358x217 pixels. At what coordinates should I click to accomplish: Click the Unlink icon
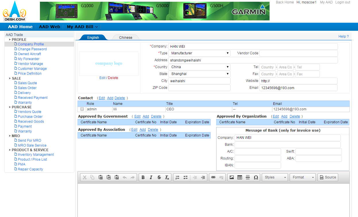pos(221,177)
